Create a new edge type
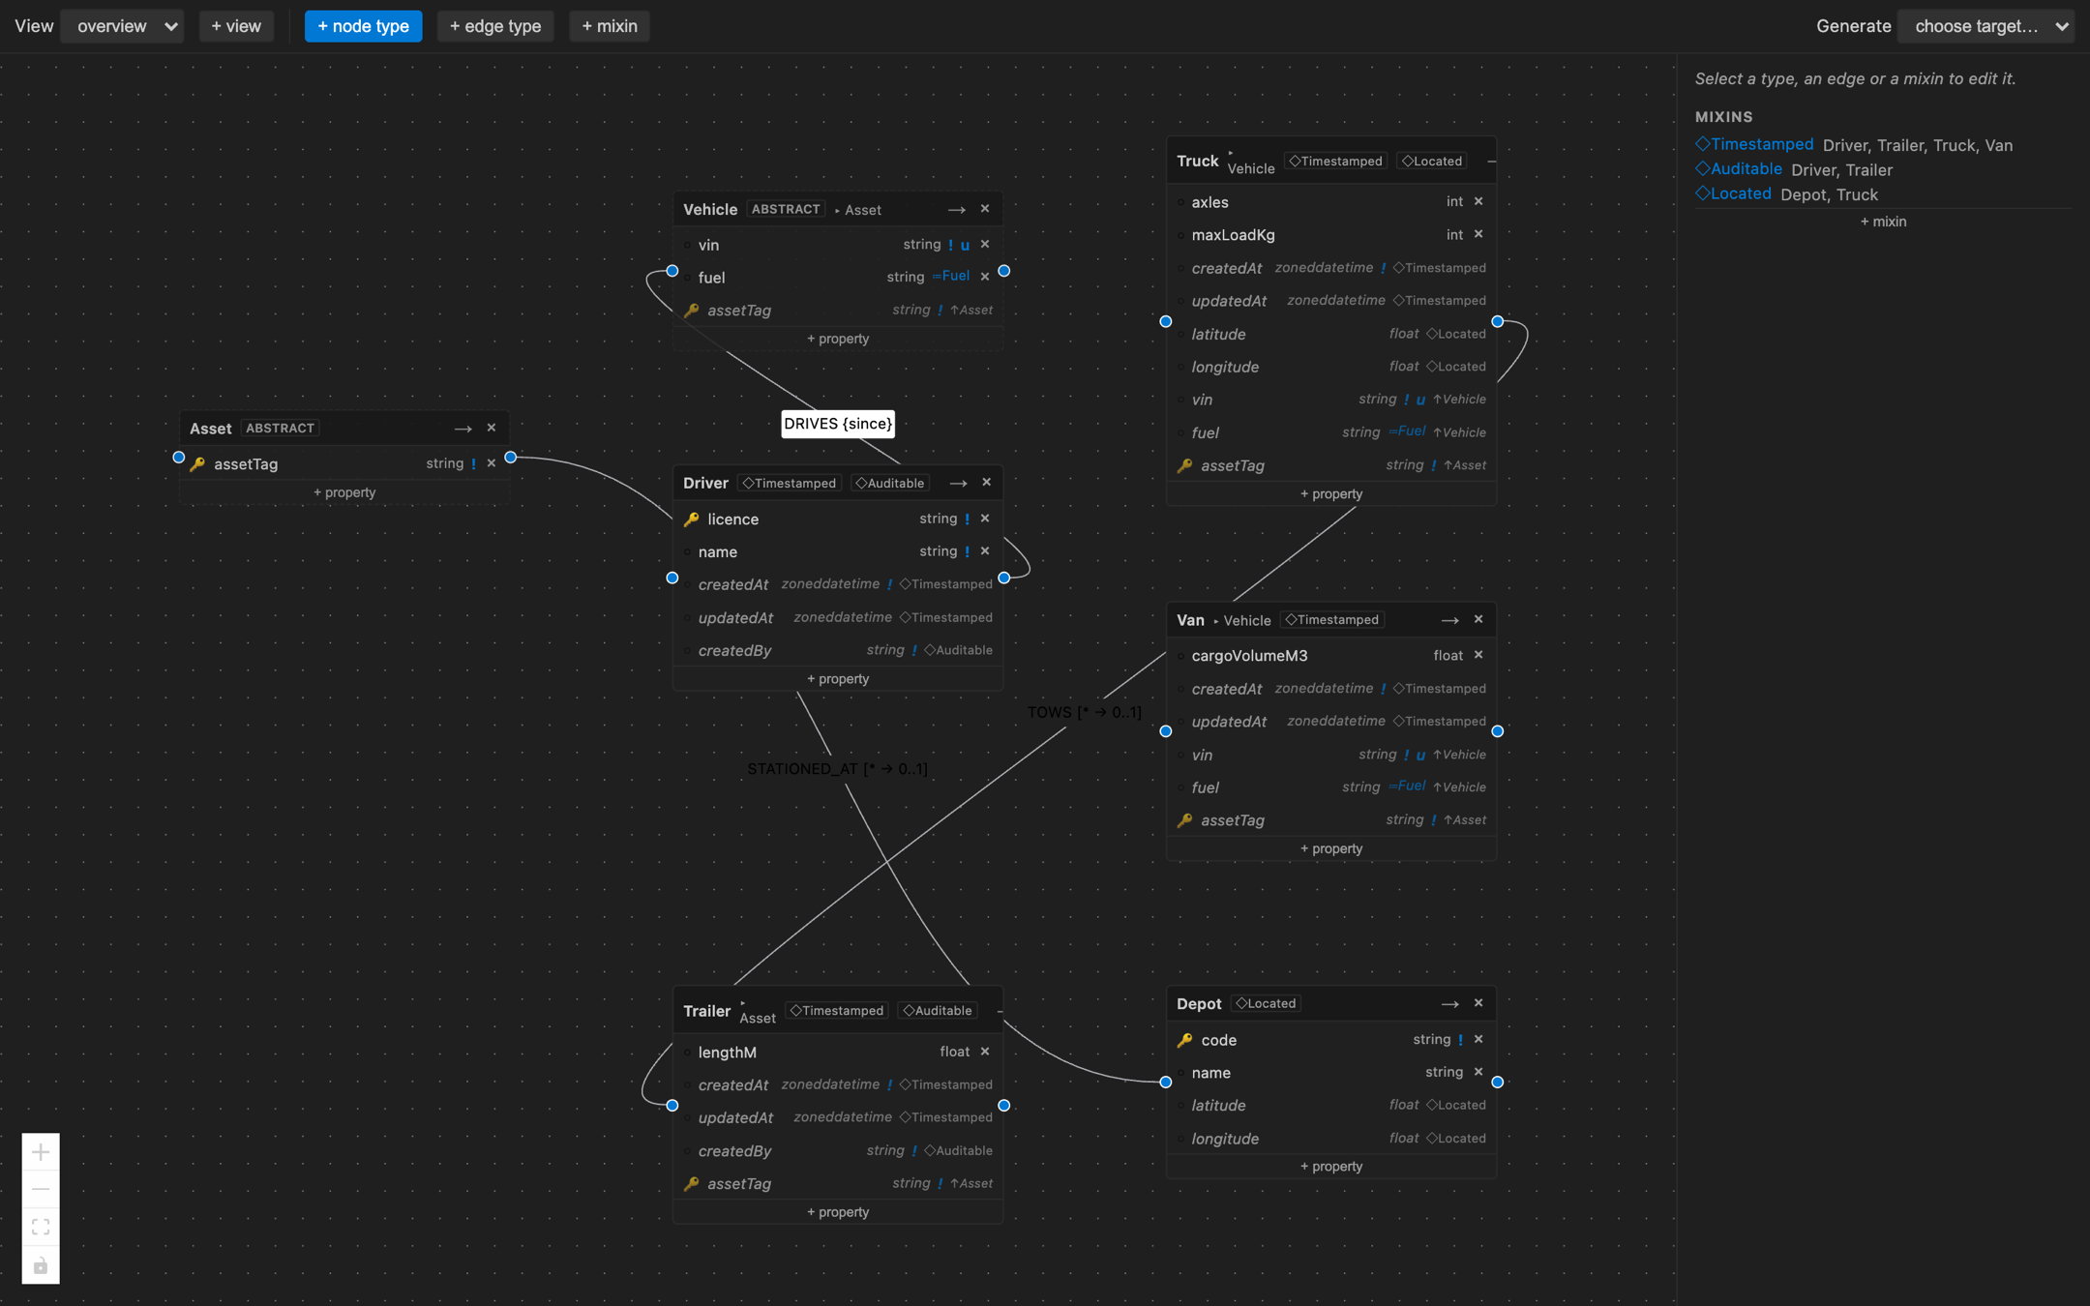Image resolution: width=2090 pixels, height=1306 pixels. pos(495,26)
